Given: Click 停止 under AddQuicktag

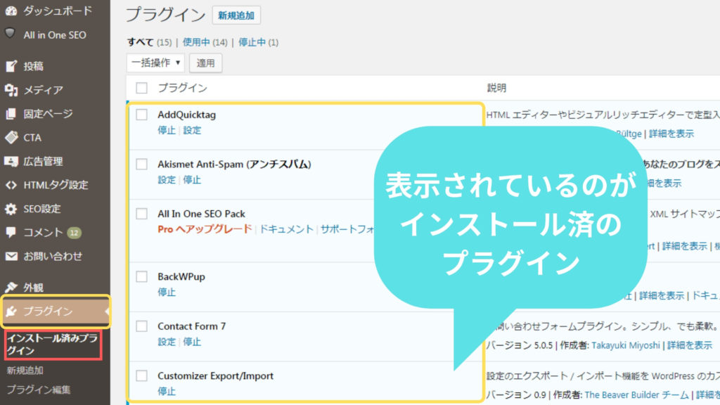Looking at the screenshot, I should (166, 130).
